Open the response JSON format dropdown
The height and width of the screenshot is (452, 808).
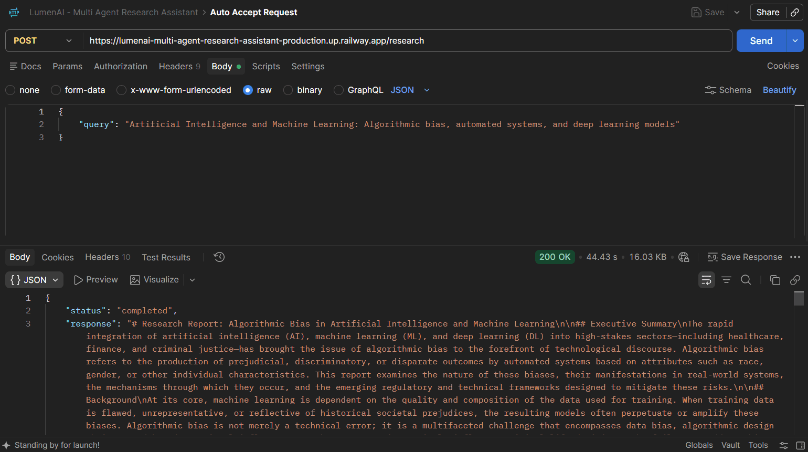[34, 280]
